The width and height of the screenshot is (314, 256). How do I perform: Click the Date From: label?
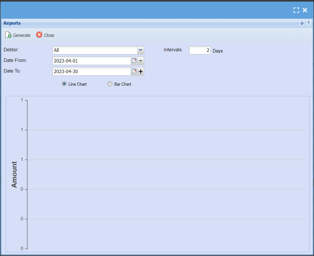(x=15, y=60)
